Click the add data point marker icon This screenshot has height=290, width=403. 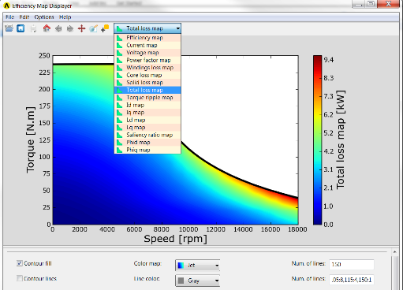point(105,28)
